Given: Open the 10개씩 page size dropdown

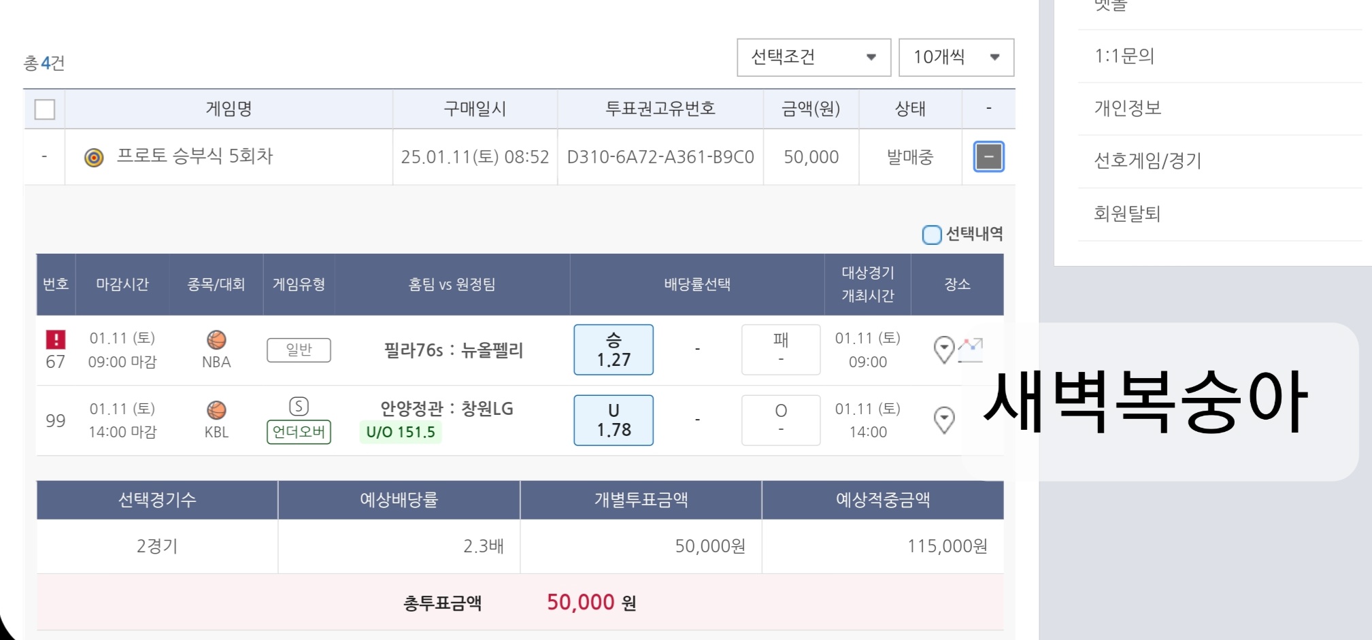Looking at the screenshot, I should (x=956, y=57).
